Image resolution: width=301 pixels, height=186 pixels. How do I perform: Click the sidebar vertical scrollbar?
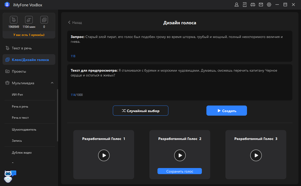coord(57,115)
